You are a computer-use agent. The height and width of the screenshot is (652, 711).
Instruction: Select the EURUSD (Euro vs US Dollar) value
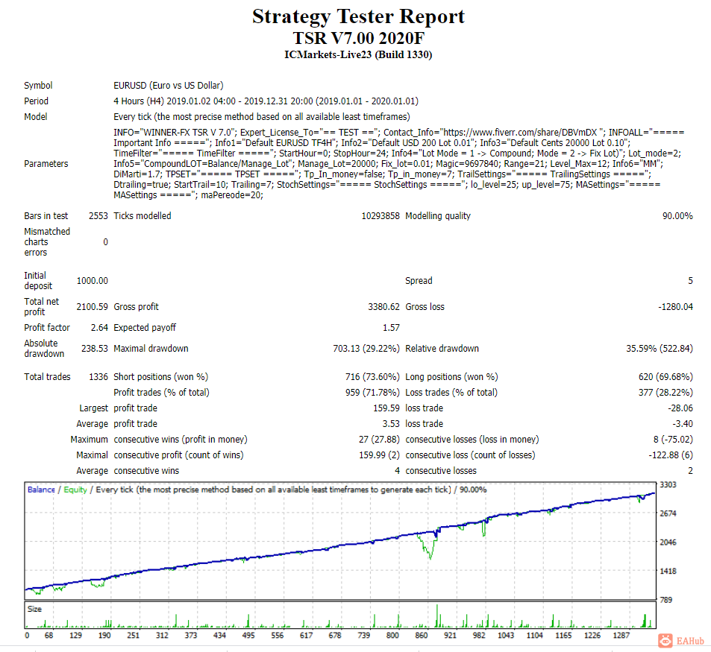pos(169,86)
